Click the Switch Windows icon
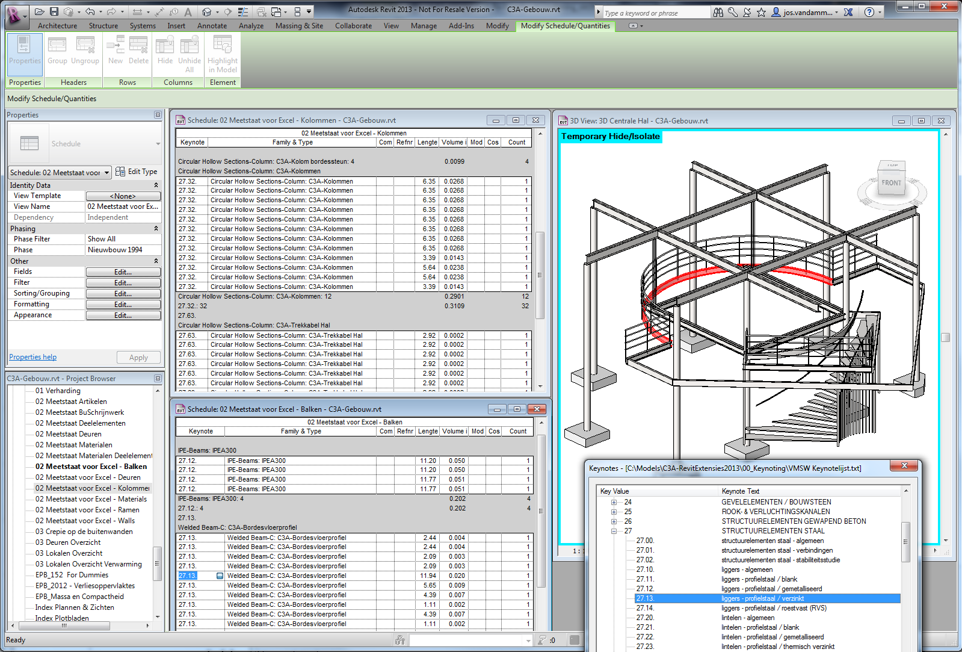962x652 pixels. pyautogui.click(x=276, y=11)
